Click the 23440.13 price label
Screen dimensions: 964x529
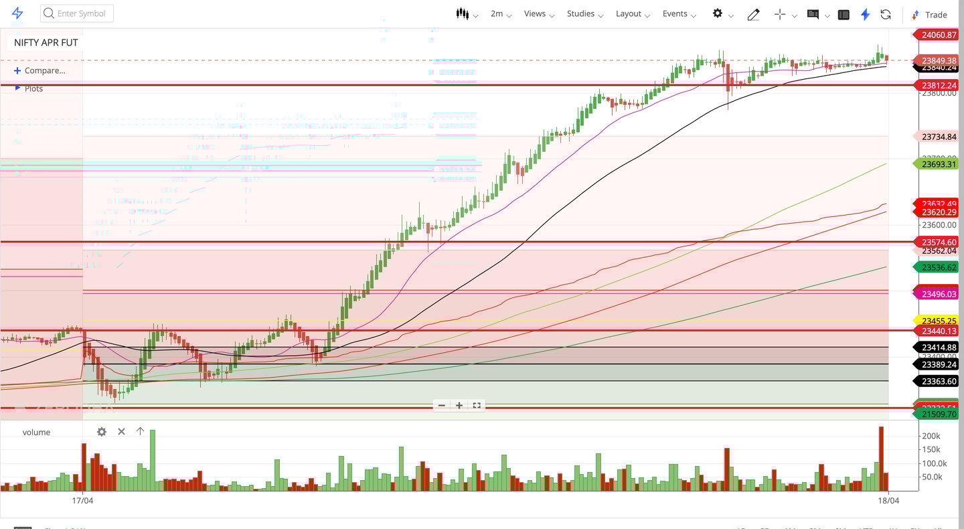[x=937, y=331]
